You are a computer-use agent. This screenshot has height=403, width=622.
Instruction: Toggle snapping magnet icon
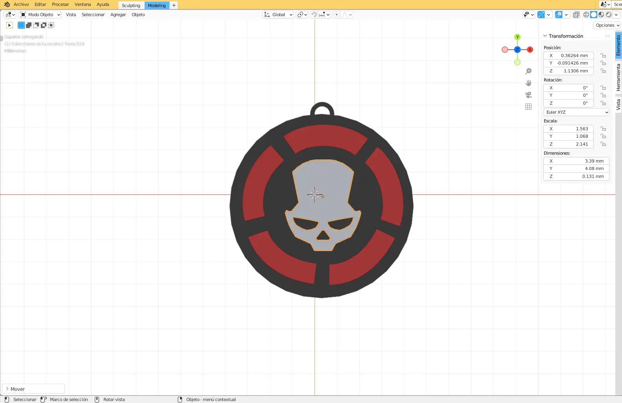[314, 15]
